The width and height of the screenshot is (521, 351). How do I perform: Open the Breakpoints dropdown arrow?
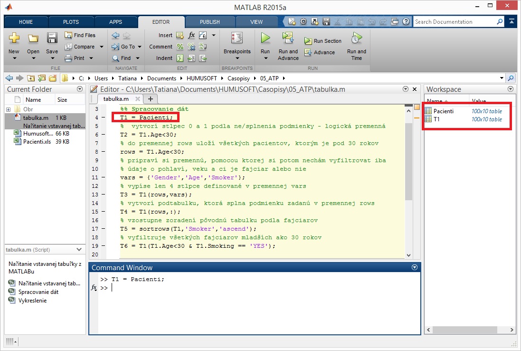(237, 58)
